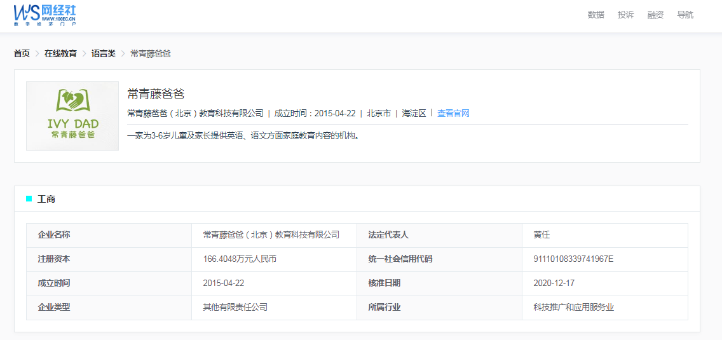The image size is (722, 340).
Task: Click the IVY DAD company logo thumbnail
Action: (x=72, y=116)
